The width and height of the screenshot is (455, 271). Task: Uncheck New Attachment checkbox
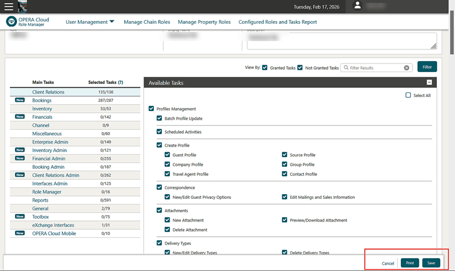pyautogui.click(x=167, y=220)
